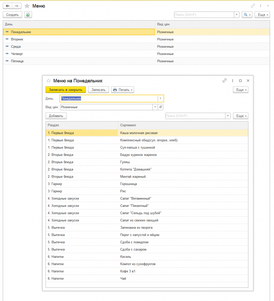Create new item by copying icon

[x=28, y=15]
